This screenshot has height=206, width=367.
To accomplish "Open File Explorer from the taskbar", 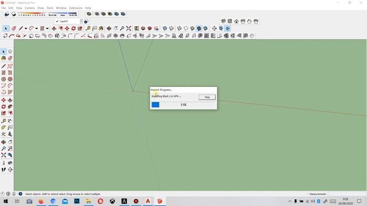I will pyautogui.click(x=88, y=201).
